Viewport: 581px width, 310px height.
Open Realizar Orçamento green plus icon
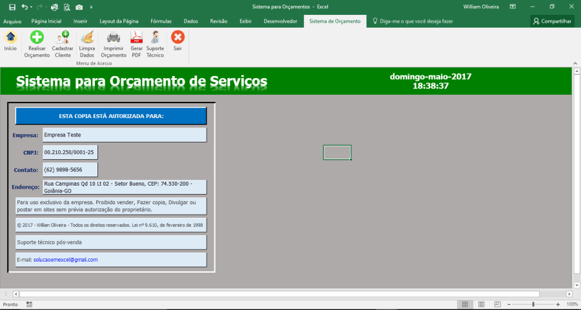click(37, 37)
